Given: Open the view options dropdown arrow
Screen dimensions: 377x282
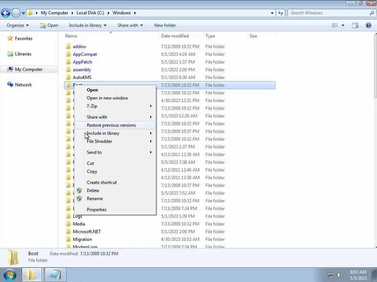Looking at the screenshot, I should tap(343, 25).
